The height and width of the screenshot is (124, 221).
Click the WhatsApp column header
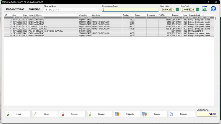(85, 15)
